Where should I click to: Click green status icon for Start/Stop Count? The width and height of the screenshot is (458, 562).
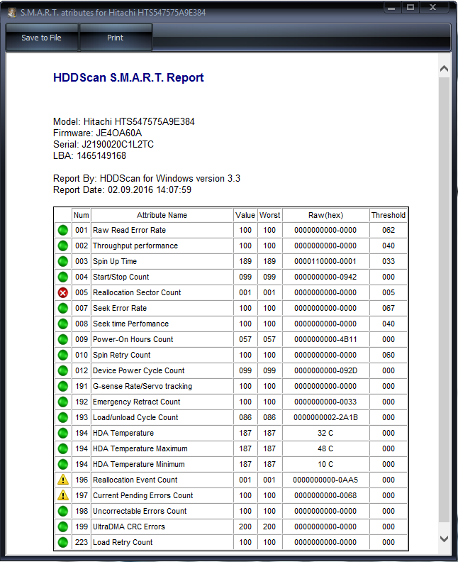63,277
